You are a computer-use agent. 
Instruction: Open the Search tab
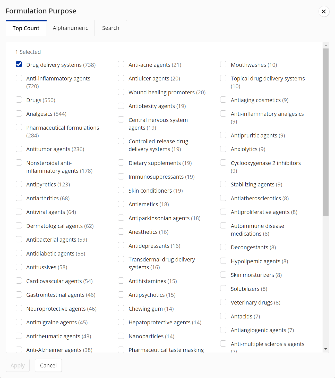(x=111, y=28)
